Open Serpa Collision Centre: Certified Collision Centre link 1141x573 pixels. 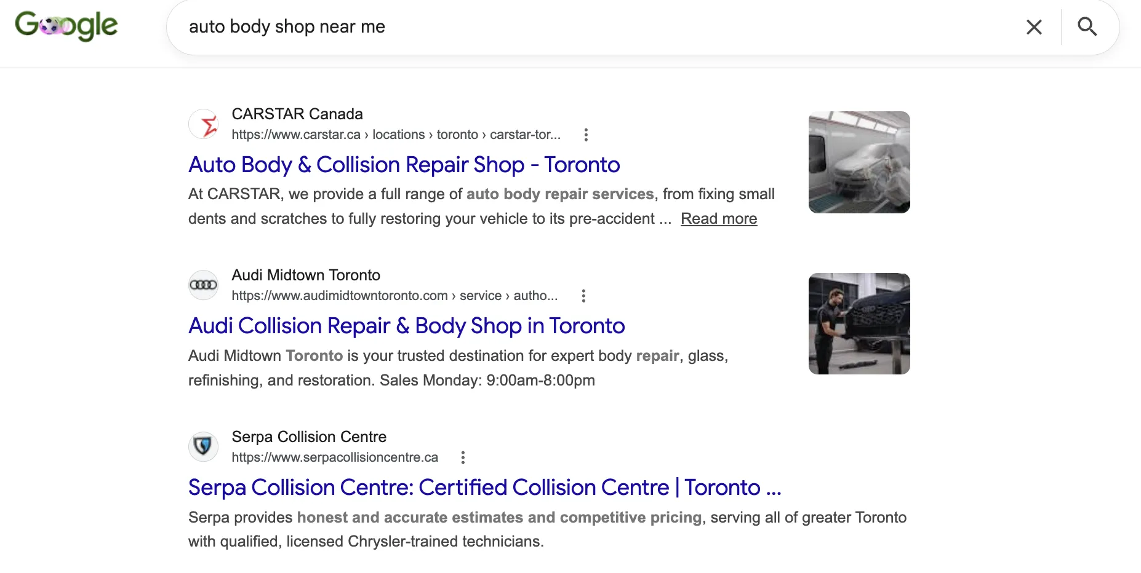(484, 488)
